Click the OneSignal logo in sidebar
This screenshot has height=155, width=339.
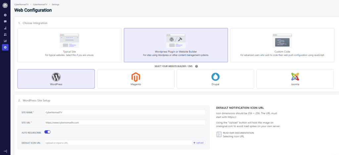pyautogui.click(x=5, y=6)
